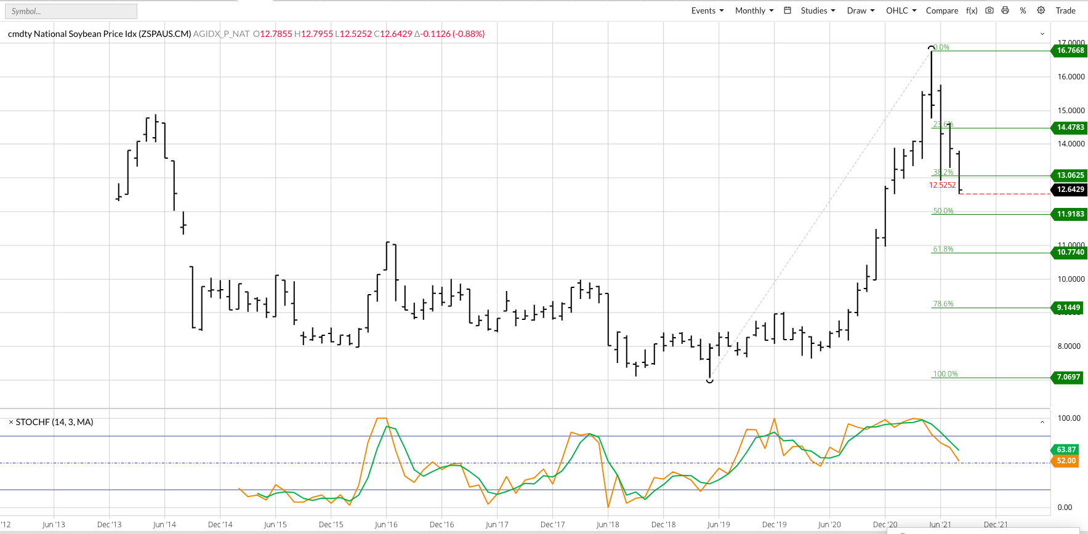This screenshot has height=534, width=1088.
Task: Collapse main chart panel chevron
Action: tap(1042, 34)
